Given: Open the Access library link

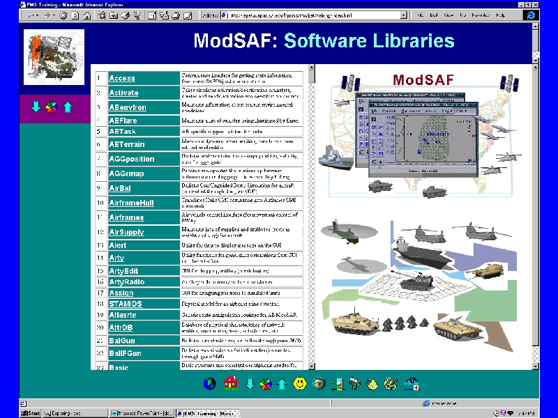Looking at the screenshot, I should [121, 78].
